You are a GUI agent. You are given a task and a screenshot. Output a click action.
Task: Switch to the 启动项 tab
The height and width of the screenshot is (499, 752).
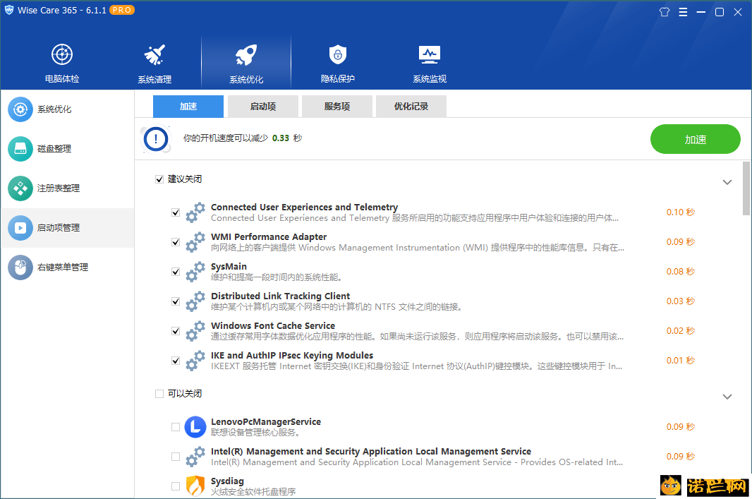[263, 107]
